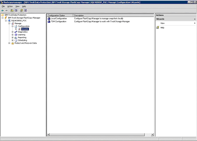Click the Local Configuration wizard icon
This screenshot has width=197, height=141.
pyautogui.click(x=49, y=19)
